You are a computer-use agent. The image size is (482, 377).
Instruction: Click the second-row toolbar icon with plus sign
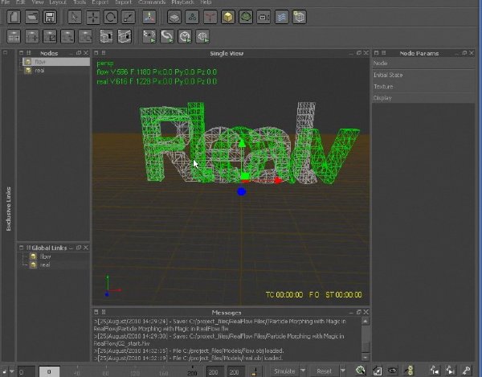pyautogui.click(x=31, y=36)
